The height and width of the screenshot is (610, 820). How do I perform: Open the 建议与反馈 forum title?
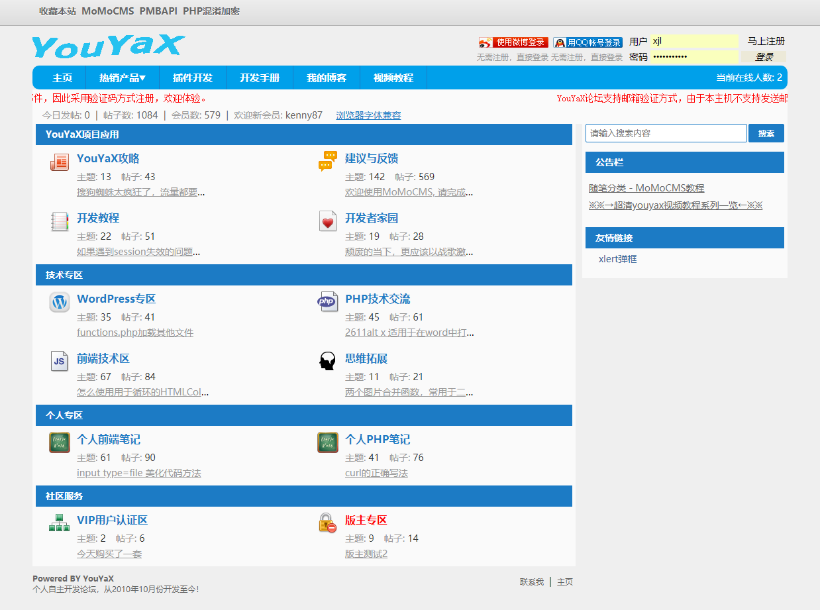pos(372,158)
